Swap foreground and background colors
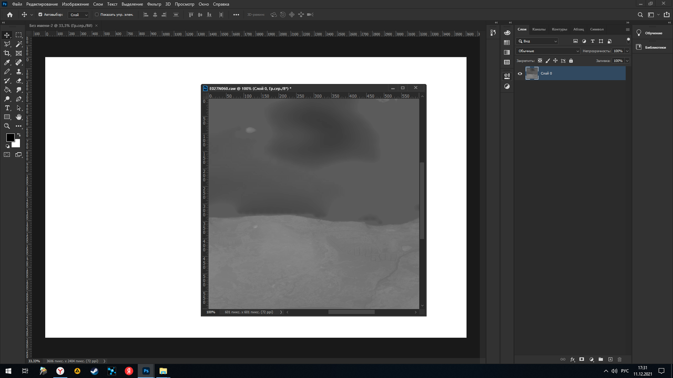 click(19, 135)
